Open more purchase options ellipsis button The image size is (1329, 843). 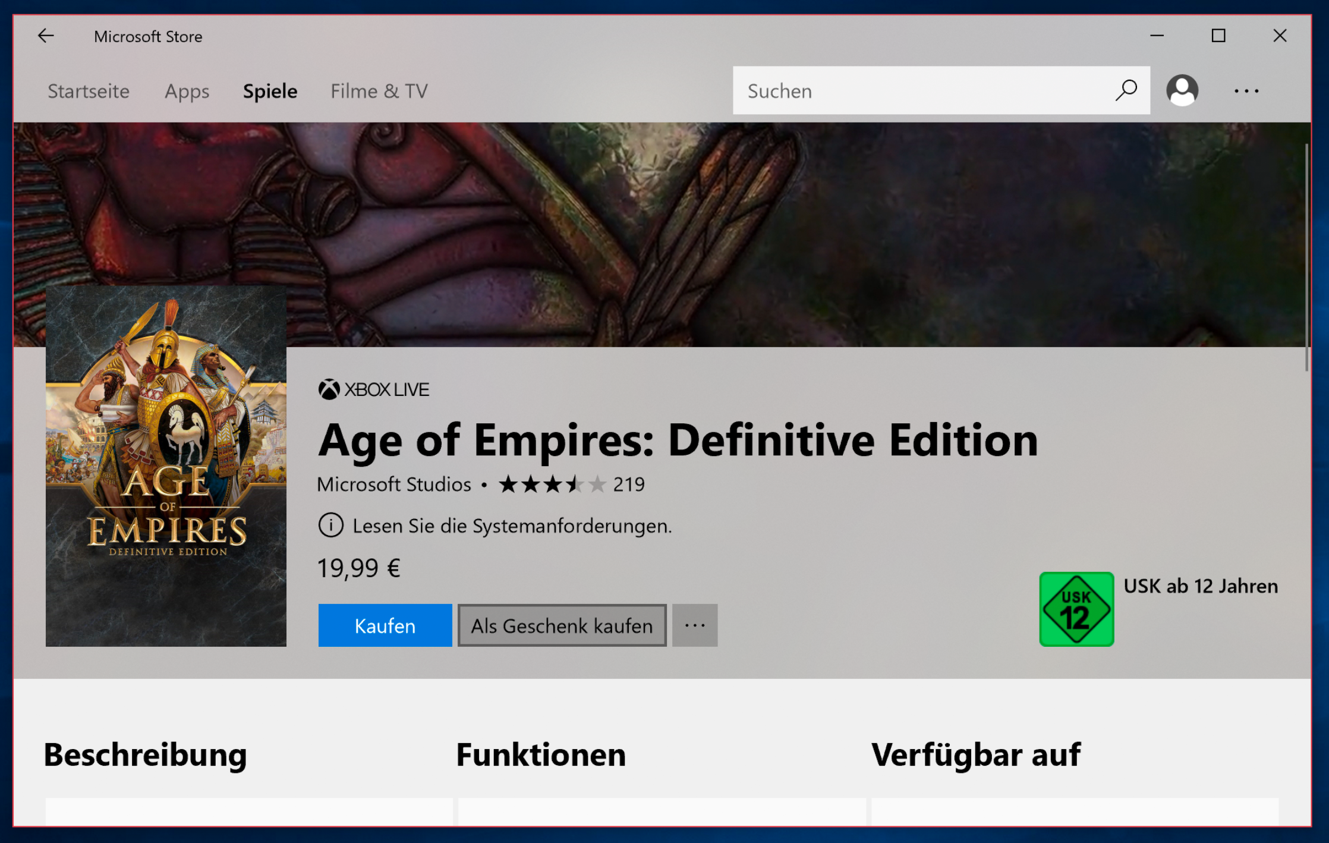point(695,625)
